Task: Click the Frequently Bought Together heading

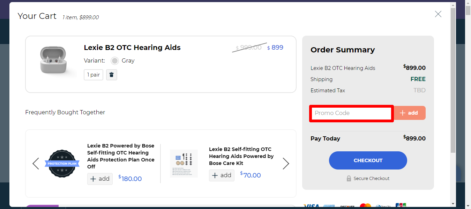Action: pyautogui.click(x=65, y=112)
